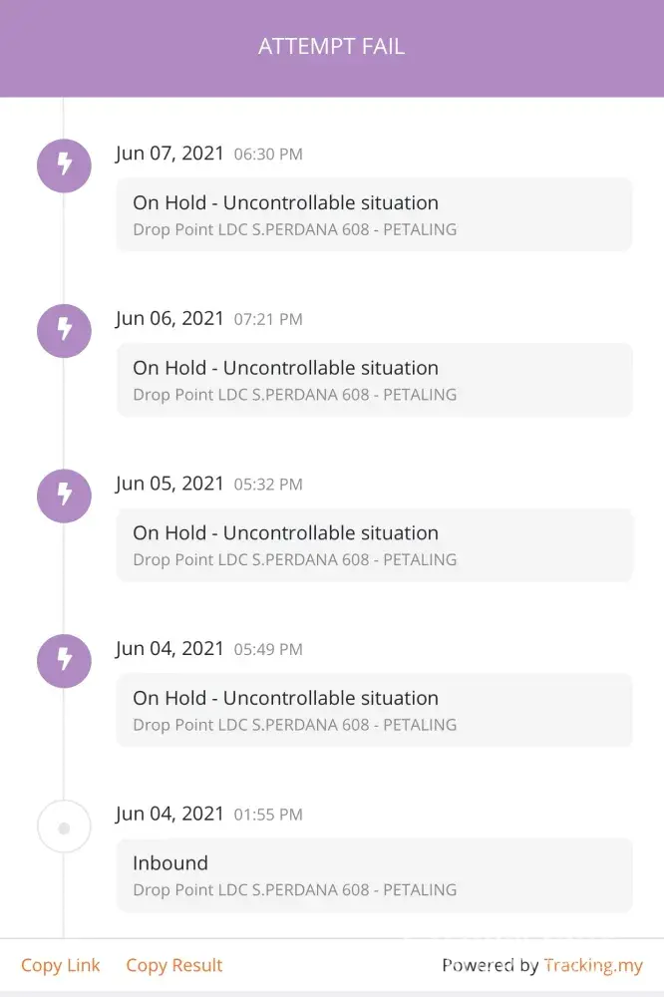The width and height of the screenshot is (664, 997).
Task: Open the 05:49 PM On Hold status card
Action: point(374,710)
